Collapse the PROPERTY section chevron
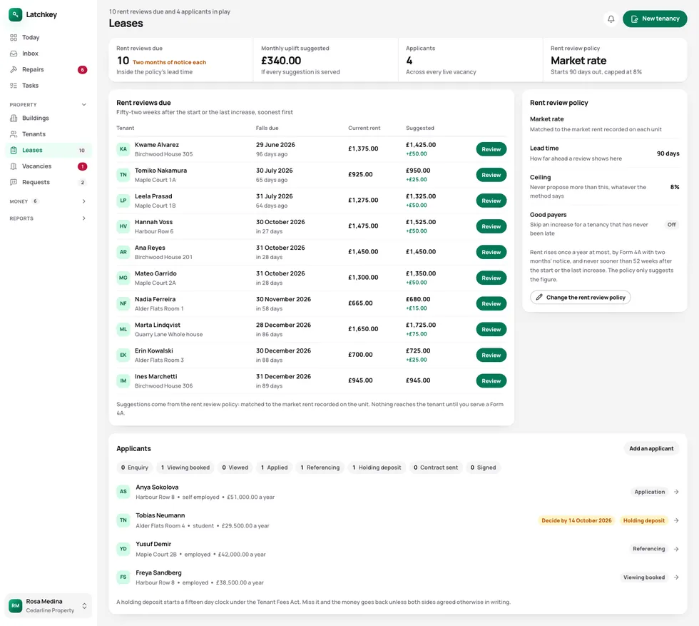699x626 pixels. (84, 104)
